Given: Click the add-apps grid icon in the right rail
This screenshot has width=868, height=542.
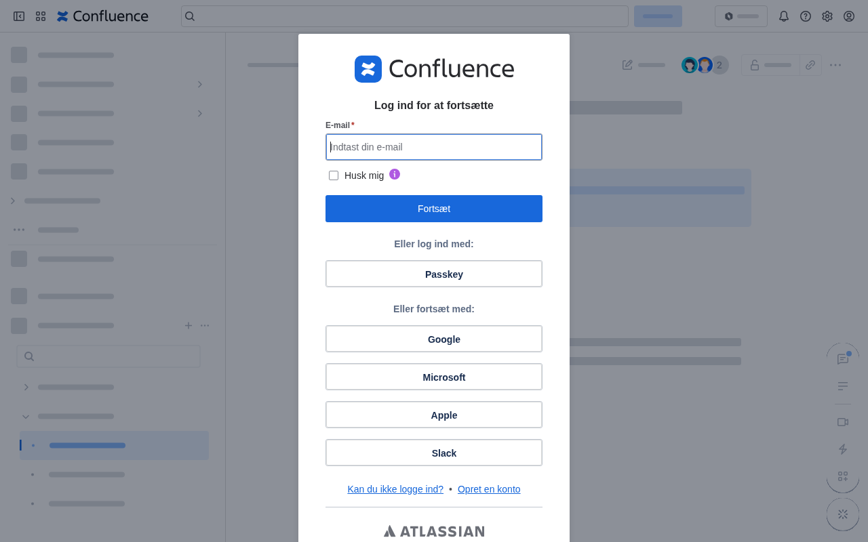Looking at the screenshot, I should (x=843, y=476).
